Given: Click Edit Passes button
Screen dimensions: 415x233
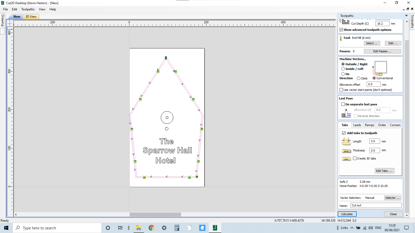Looking at the screenshot, I should click(382, 51).
